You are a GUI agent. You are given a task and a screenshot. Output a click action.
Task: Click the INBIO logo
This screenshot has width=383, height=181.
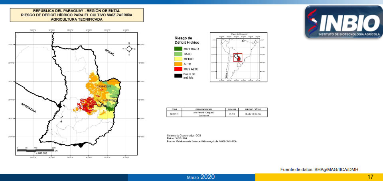(x=343, y=22)
